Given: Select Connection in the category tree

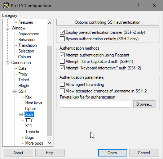Looking at the screenshot, I should pyautogui.click(x=21, y=63).
